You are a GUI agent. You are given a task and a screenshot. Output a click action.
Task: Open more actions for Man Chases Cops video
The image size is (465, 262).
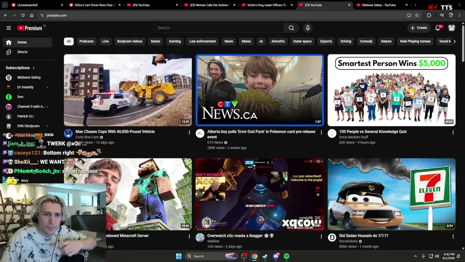[189, 132]
